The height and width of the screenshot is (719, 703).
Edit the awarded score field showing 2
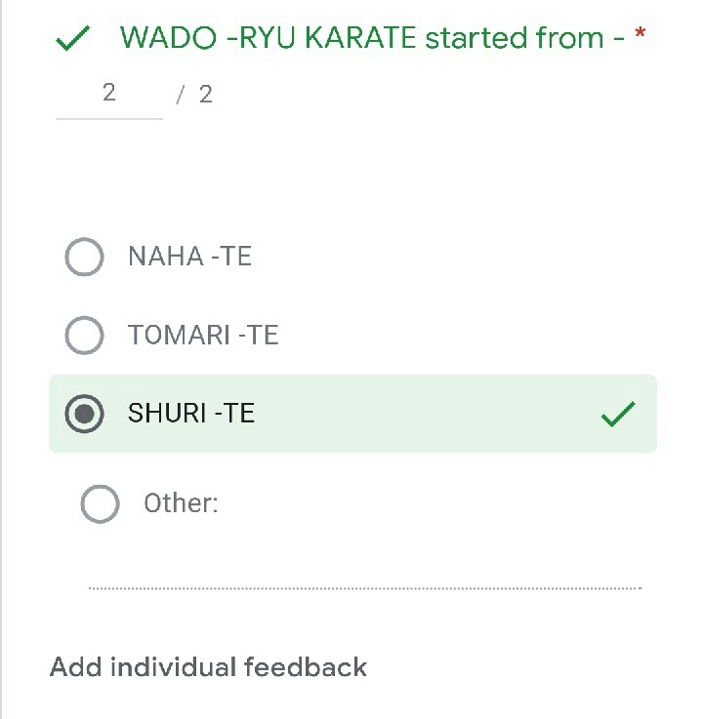pos(108,94)
